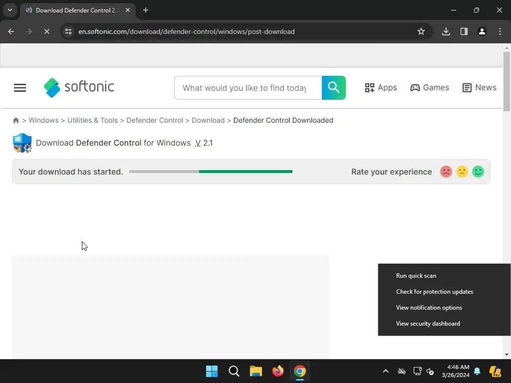Open the News section

tap(480, 88)
